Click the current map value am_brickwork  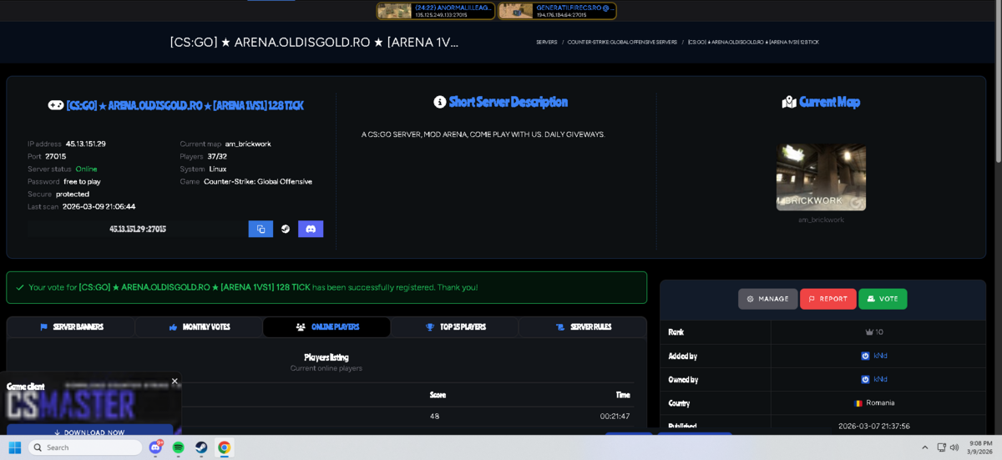[x=248, y=144]
